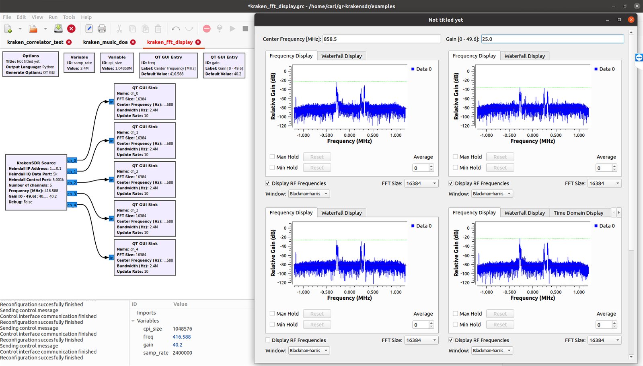
Task: Stop the flowgraph with the stop square
Action: 245,29
